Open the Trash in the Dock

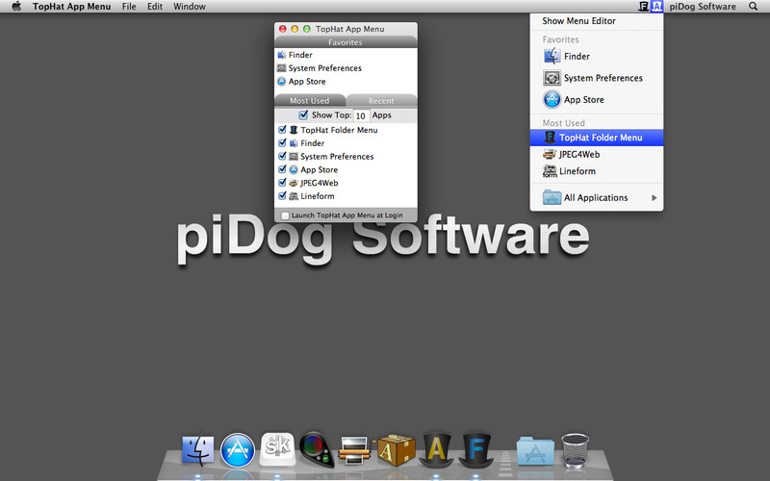click(575, 450)
